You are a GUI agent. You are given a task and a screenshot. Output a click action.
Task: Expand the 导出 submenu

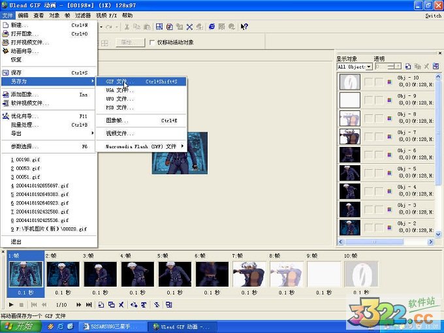[49, 133]
